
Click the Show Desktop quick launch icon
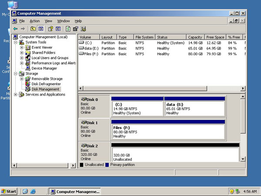coord(25,191)
